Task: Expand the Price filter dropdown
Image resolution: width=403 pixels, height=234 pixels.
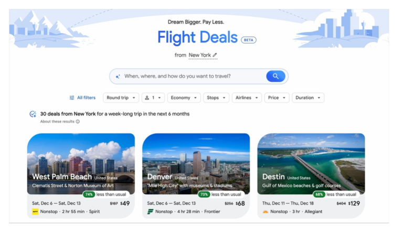Action: pos(277,98)
